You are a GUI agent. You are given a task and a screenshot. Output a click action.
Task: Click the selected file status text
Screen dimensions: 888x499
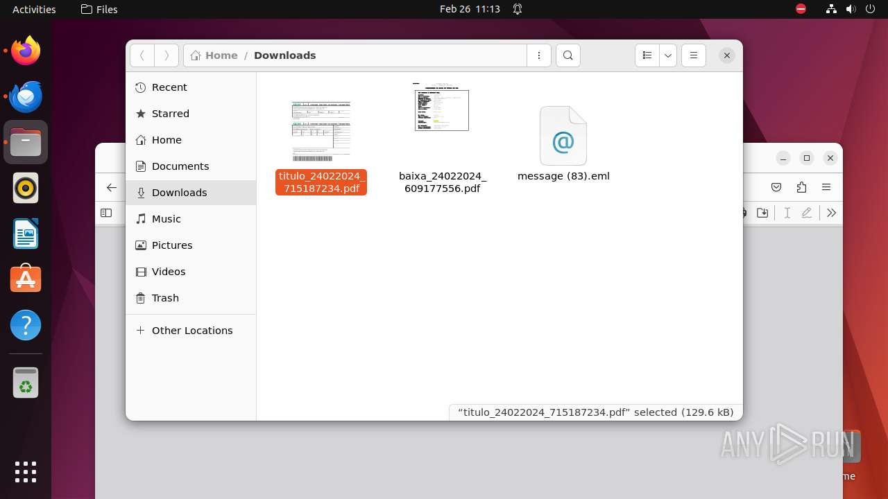pos(596,412)
